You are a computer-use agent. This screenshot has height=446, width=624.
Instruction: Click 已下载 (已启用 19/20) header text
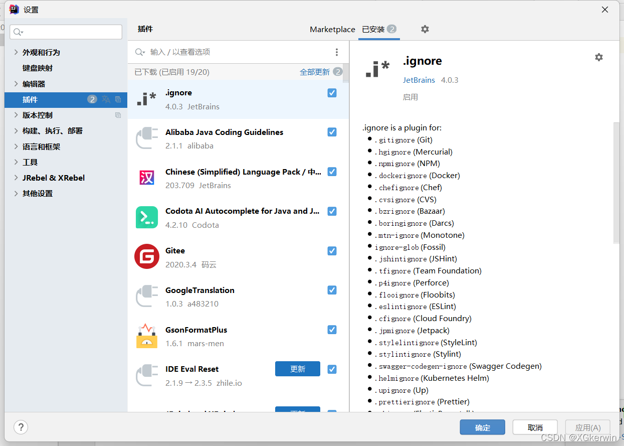click(x=172, y=72)
